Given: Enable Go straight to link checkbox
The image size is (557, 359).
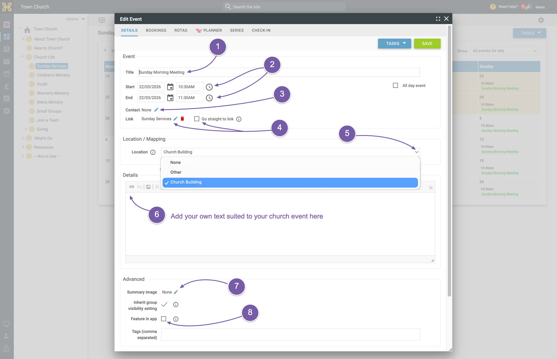Looking at the screenshot, I should (197, 119).
